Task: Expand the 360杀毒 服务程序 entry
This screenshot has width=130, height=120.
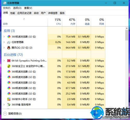Action: pos(4,105)
